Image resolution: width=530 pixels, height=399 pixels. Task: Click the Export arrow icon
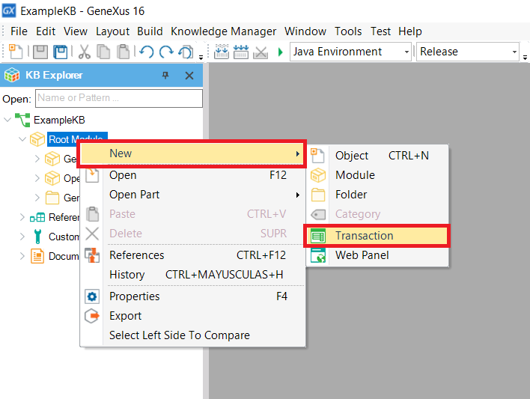pyautogui.click(x=92, y=316)
